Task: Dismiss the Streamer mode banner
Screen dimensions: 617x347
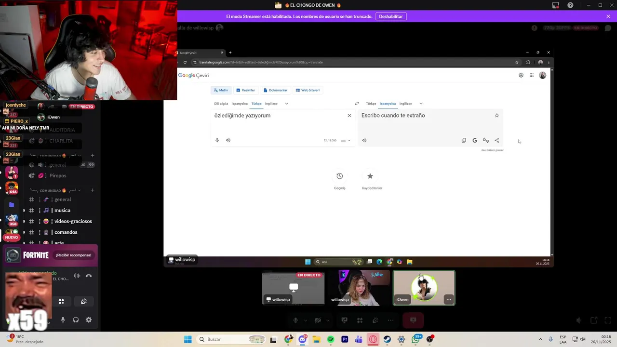Action: pyautogui.click(x=608, y=16)
